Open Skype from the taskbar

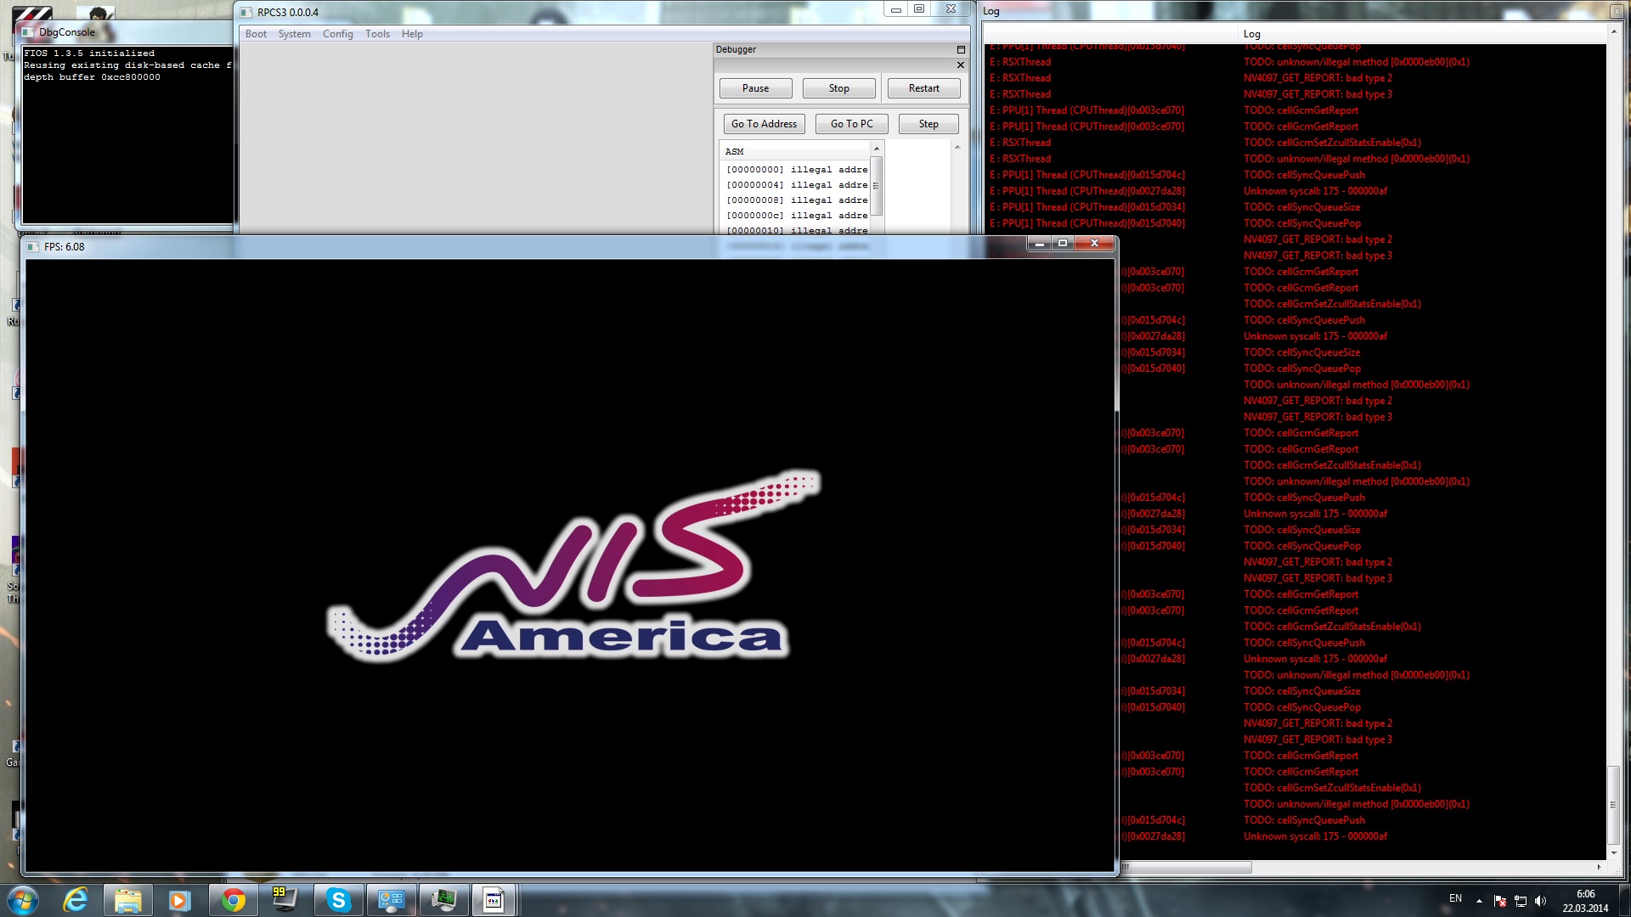[x=338, y=900]
